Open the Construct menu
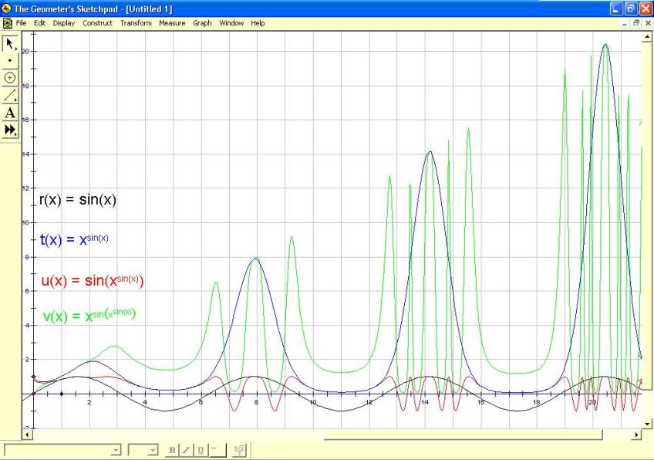The width and height of the screenshot is (654, 460). (97, 23)
